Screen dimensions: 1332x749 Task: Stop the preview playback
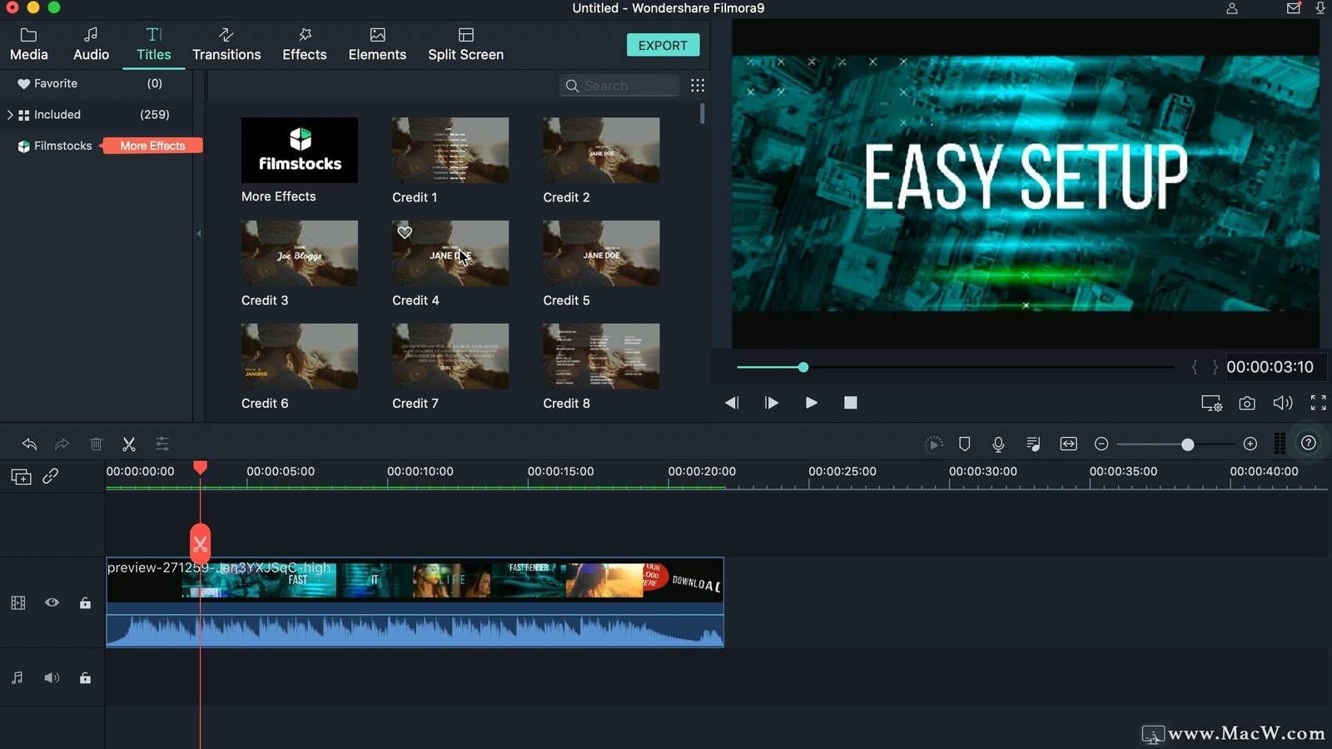pos(850,403)
